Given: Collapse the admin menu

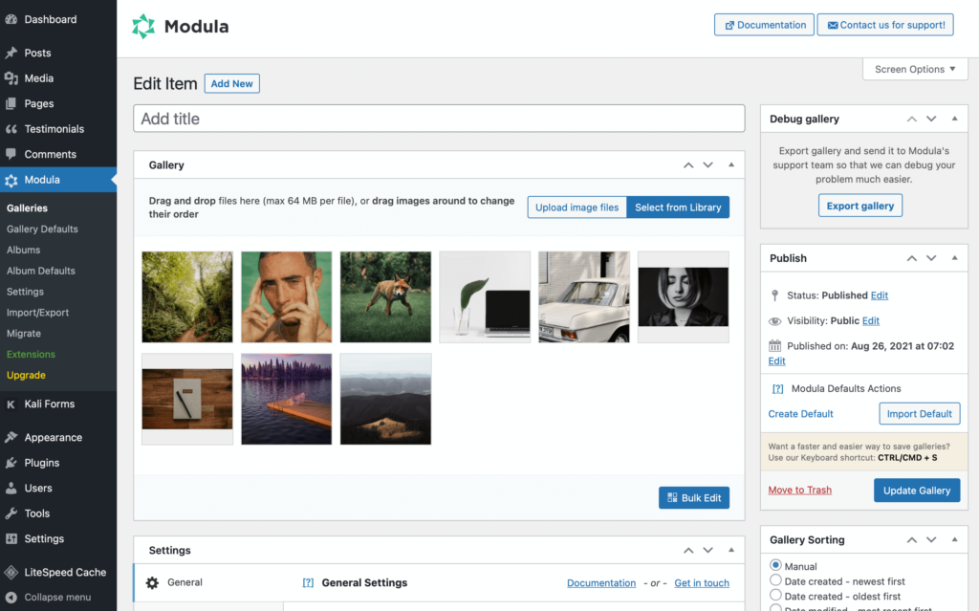Looking at the screenshot, I should click(50, 597).
